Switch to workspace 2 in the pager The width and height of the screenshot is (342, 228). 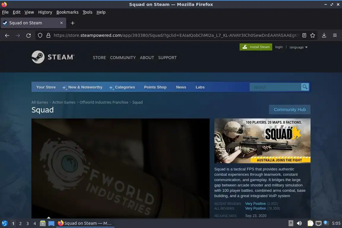[x=20, y=224]
